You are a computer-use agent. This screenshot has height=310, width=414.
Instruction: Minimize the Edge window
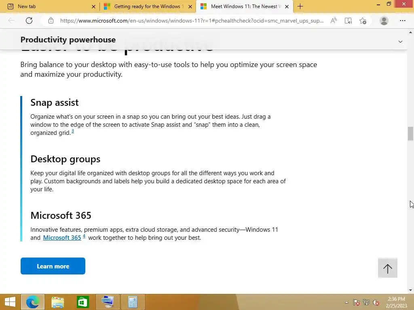[378, 4]
